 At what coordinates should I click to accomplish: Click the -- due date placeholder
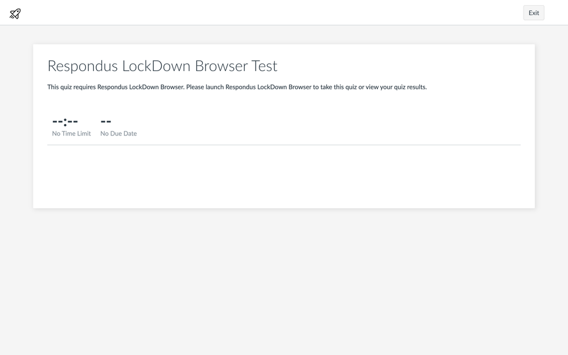[x=106, y=121]
